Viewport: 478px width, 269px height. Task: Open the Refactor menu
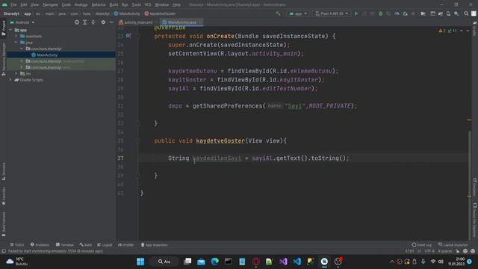point(99,4)
